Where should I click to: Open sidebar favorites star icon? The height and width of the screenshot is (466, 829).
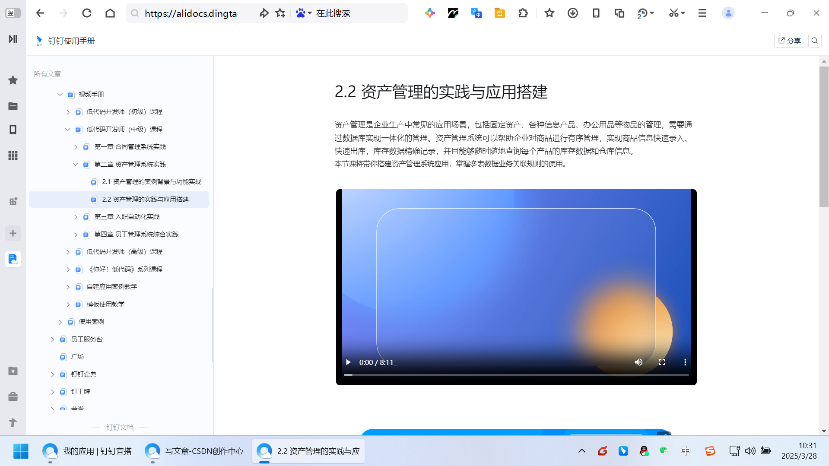point(13,80)
